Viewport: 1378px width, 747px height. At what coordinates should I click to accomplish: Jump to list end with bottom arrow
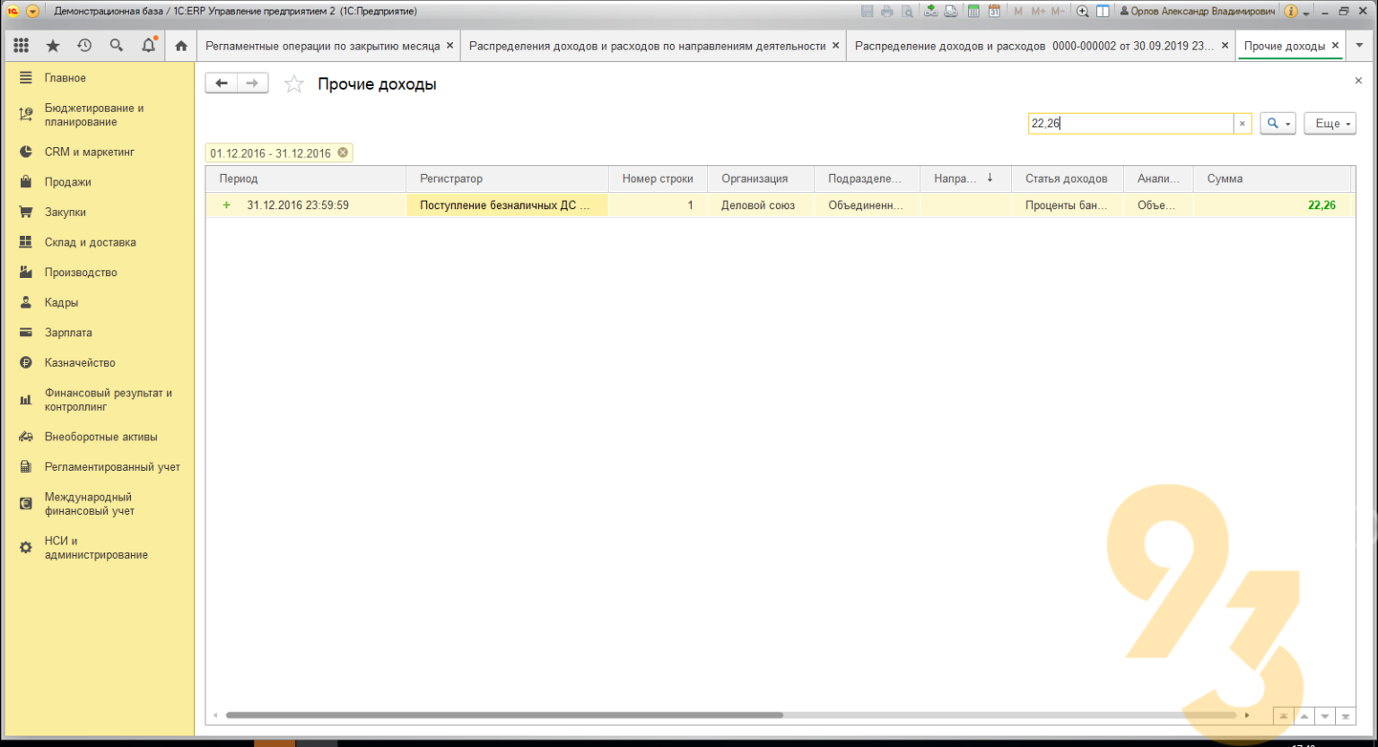point(1345,716)
